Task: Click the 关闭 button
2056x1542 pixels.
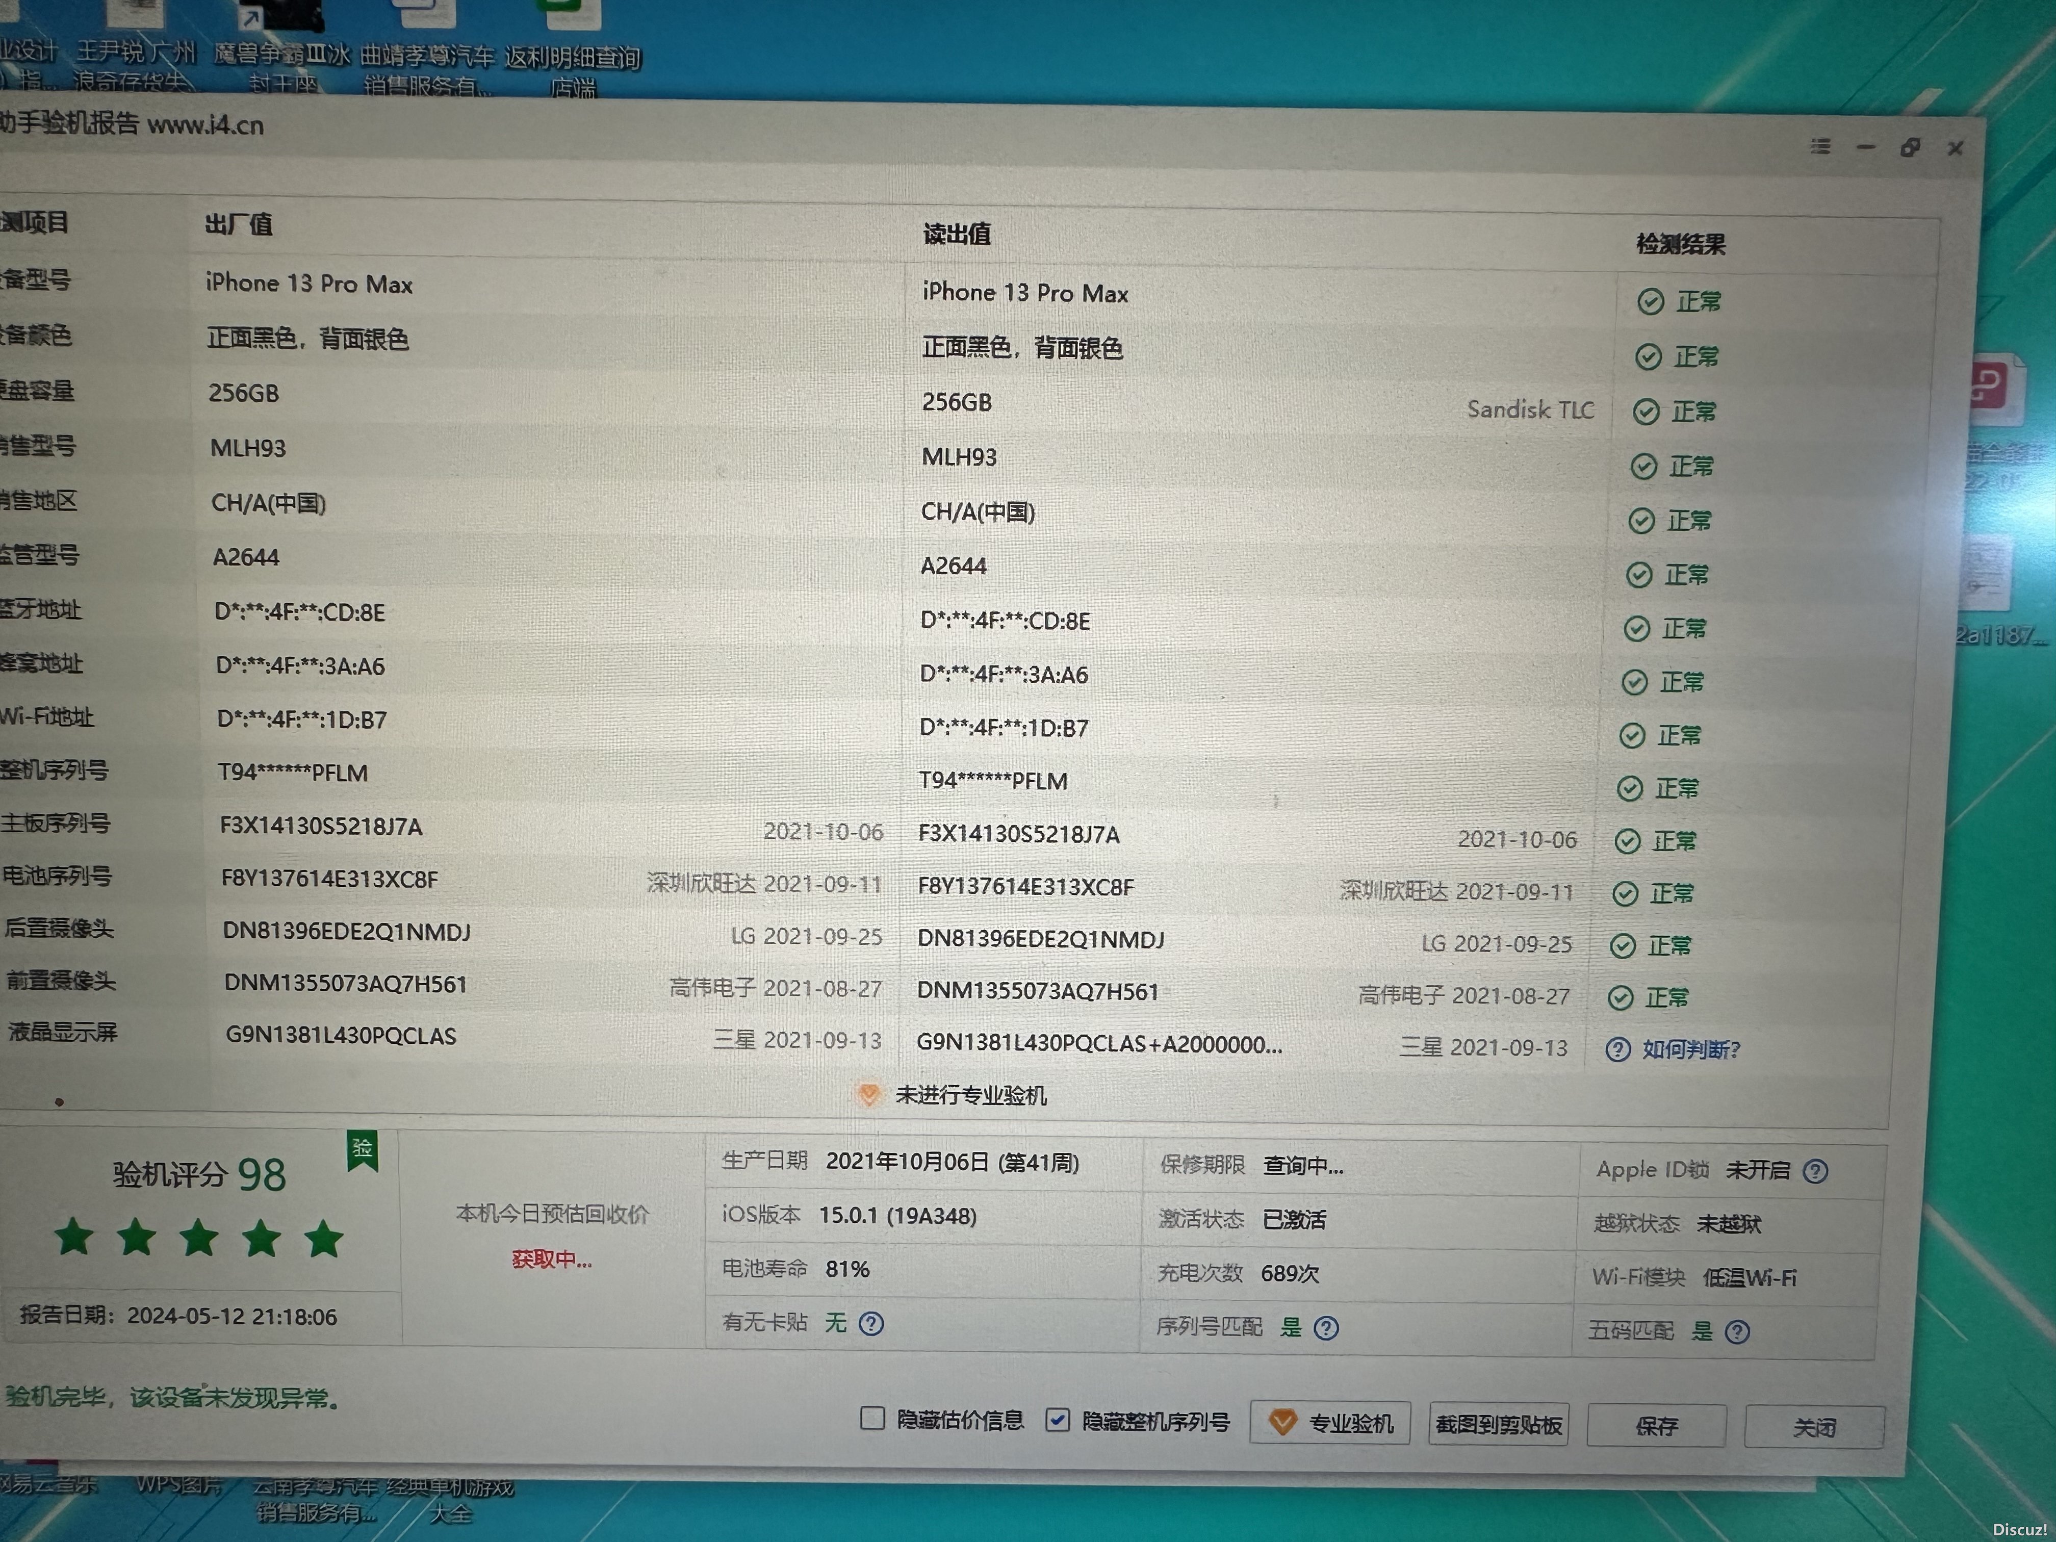Action: (x=1814, y=1427)
